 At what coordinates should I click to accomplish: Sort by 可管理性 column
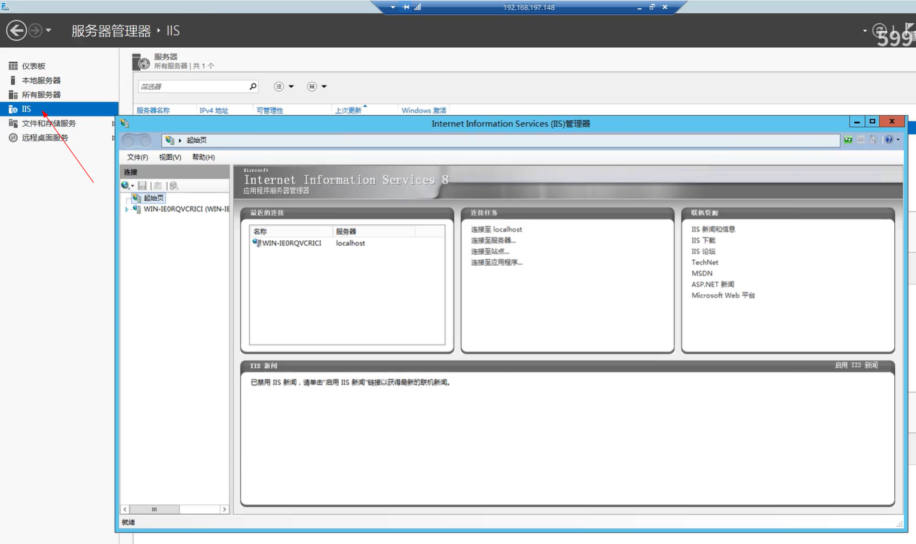tap(270, 110)
